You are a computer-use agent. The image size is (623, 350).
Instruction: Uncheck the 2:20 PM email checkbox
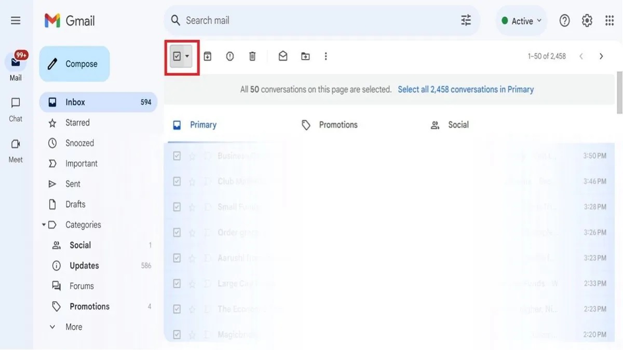point(177,334)
